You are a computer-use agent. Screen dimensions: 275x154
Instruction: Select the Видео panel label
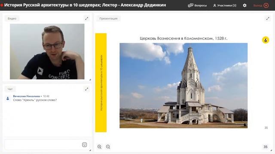click(x=12, y=18)
